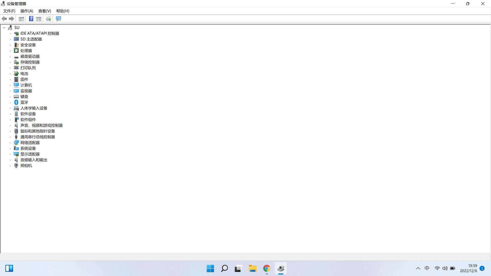Expand the 显示适配器 category

(10, 154)
